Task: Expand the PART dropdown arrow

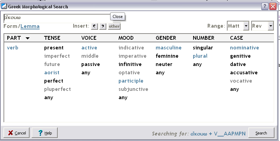Action: (x=28, y=38)
